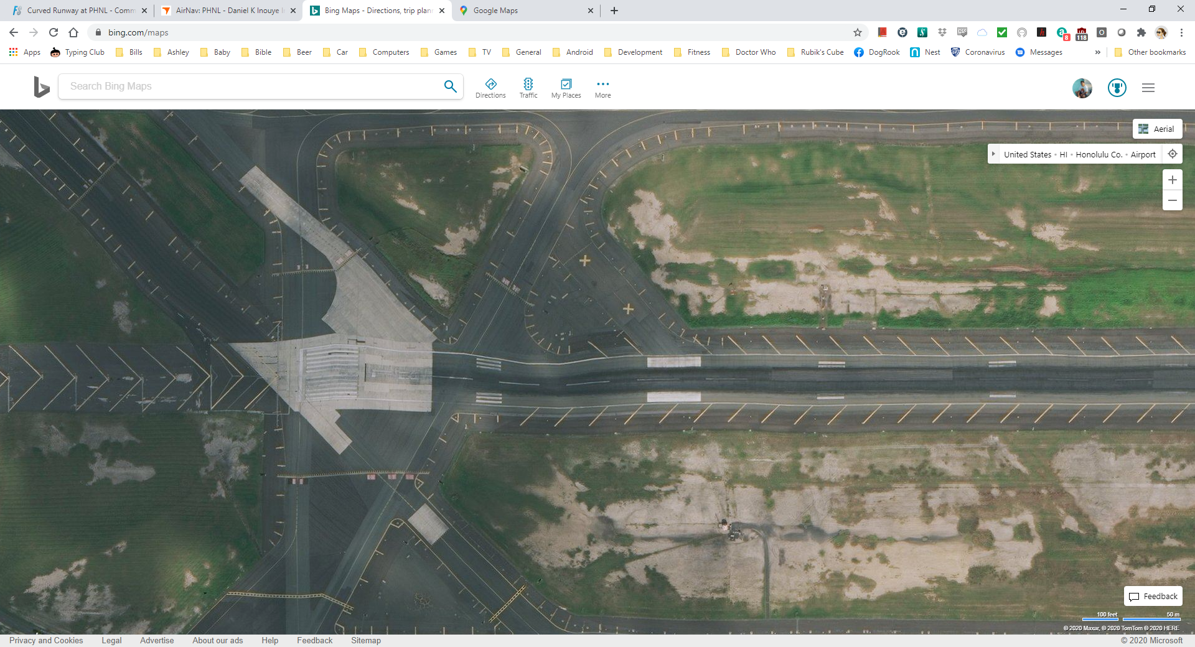
Task: Zoom in on the map
Action: [x=1172, y=180]
